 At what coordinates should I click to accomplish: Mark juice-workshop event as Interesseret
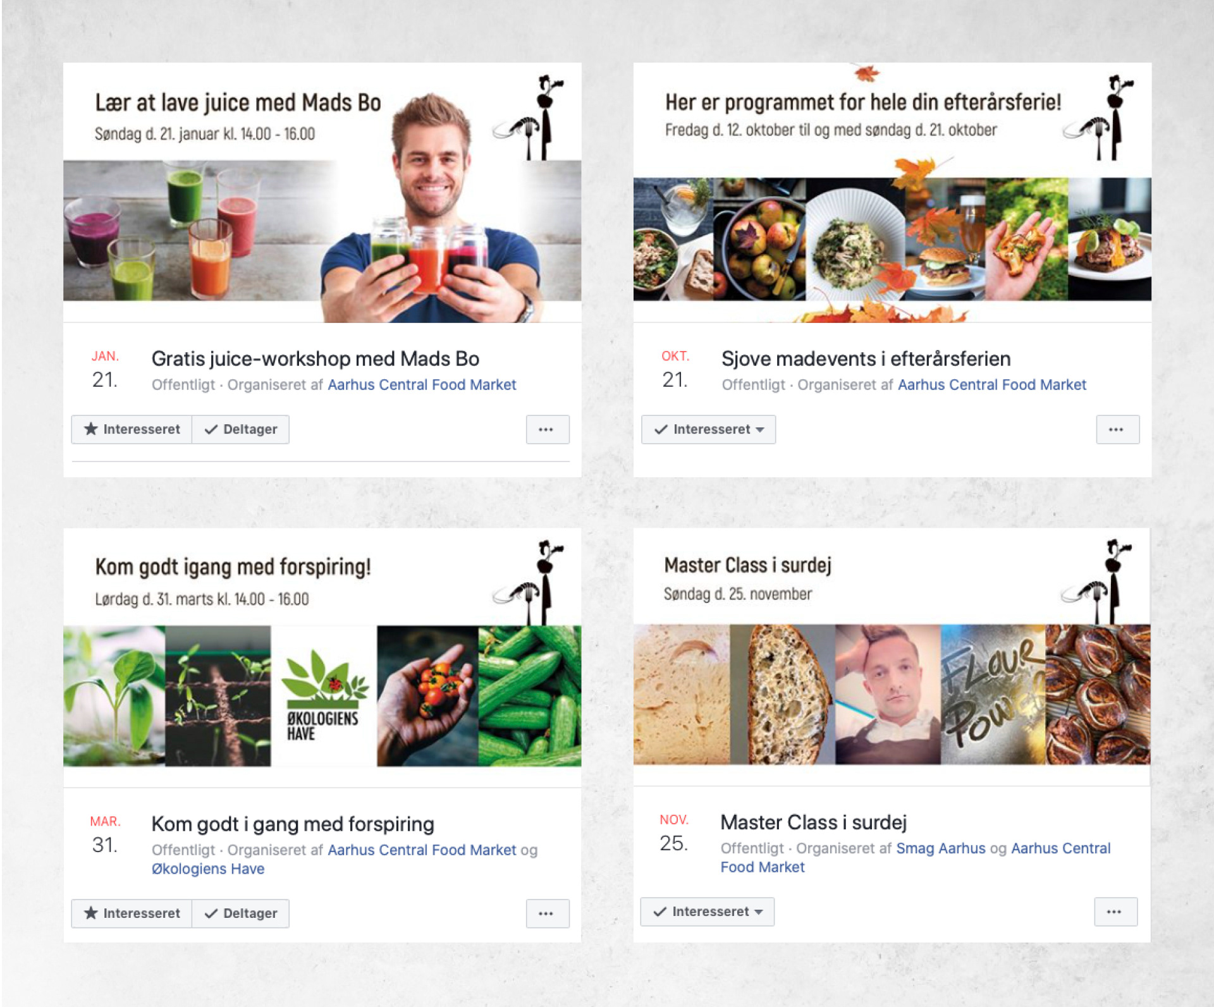[x=132, y=429]
